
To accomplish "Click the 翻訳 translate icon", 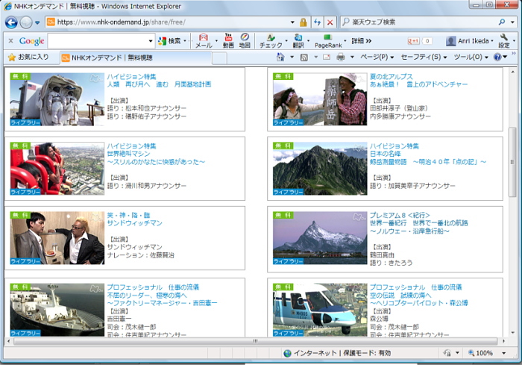I will pos(298,40).
